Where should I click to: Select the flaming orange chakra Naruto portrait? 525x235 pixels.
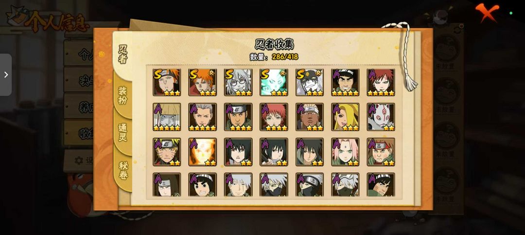pyautogui.click(x=203, y=152)
